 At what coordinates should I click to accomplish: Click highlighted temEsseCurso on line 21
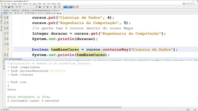point(91,55)
